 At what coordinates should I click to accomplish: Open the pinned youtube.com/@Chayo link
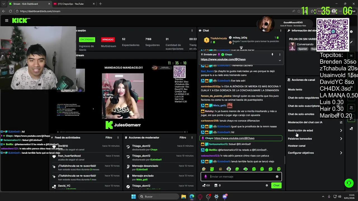click(x=223, y=59)
